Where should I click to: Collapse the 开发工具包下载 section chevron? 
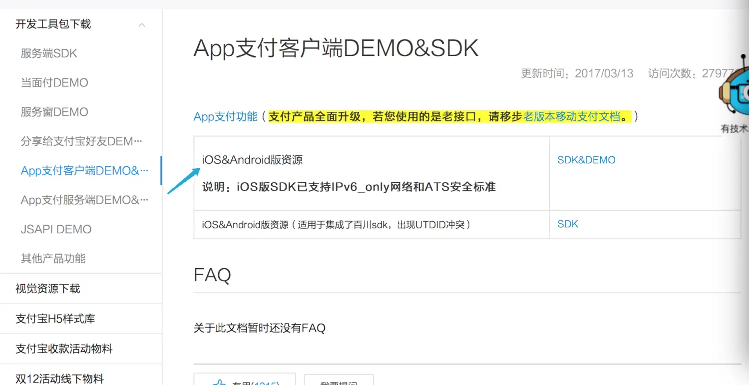pos(142,24)
